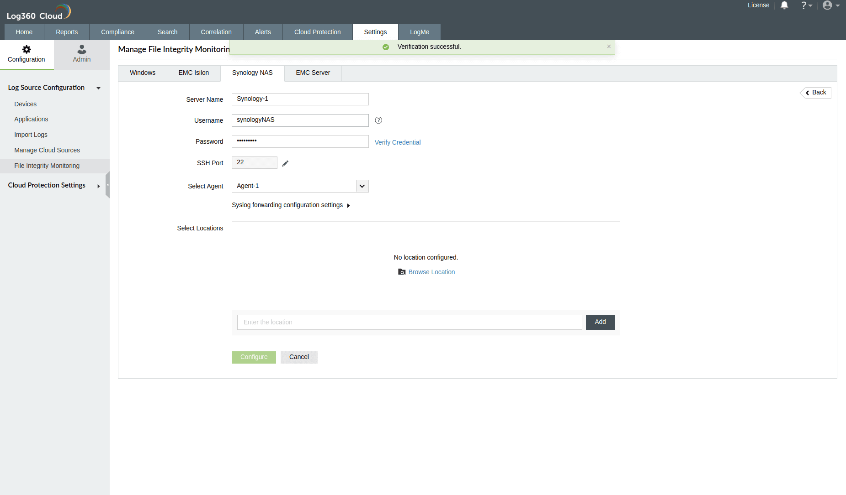Open the Alerts tab
The image size is (846, 495).
point(263,32)
